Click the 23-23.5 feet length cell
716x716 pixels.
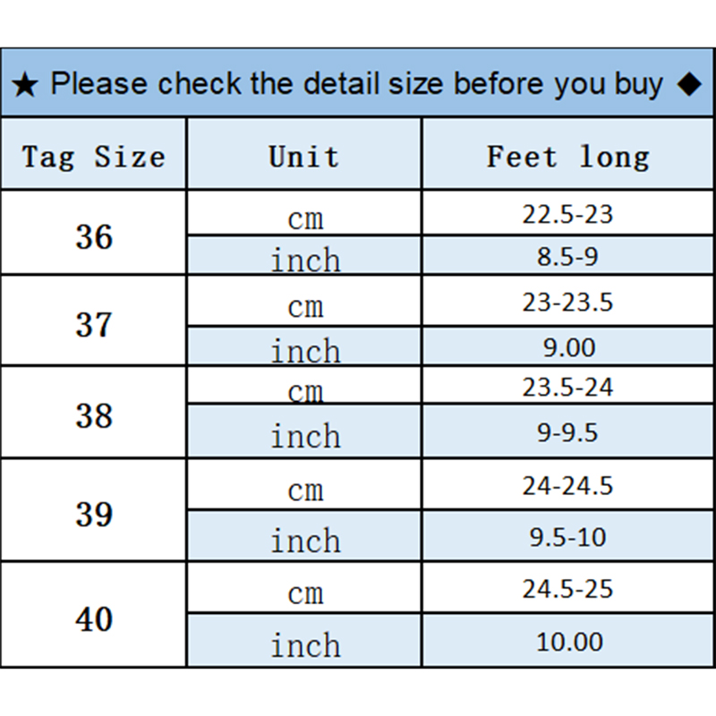tap(568, 303)
